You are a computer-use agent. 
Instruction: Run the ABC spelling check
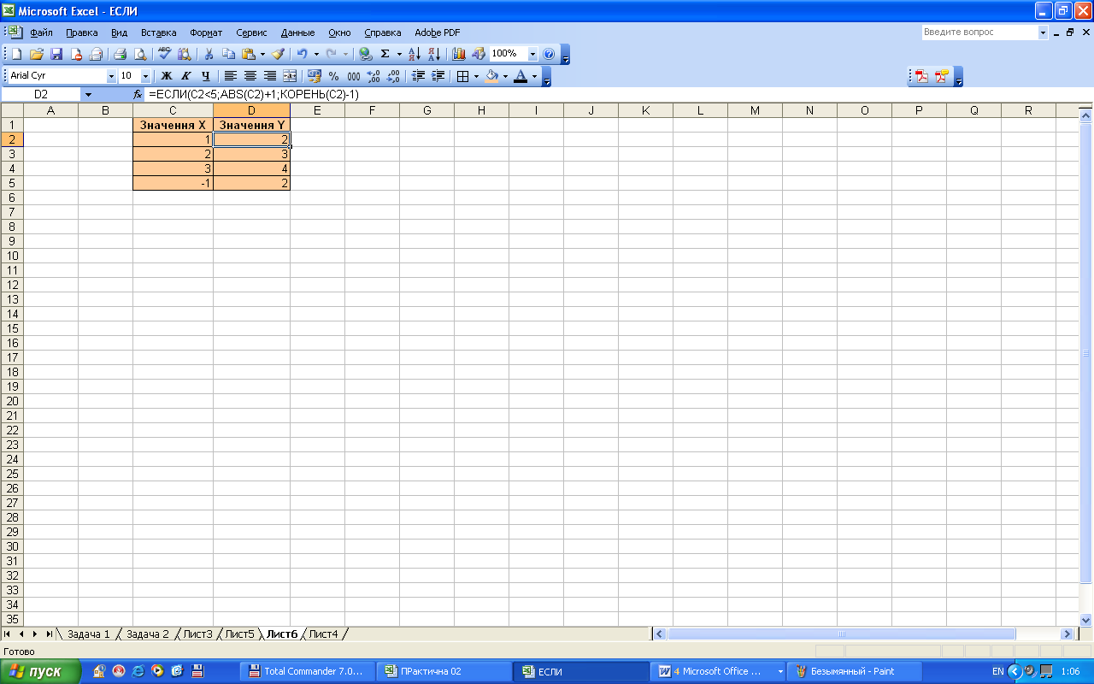165,54
